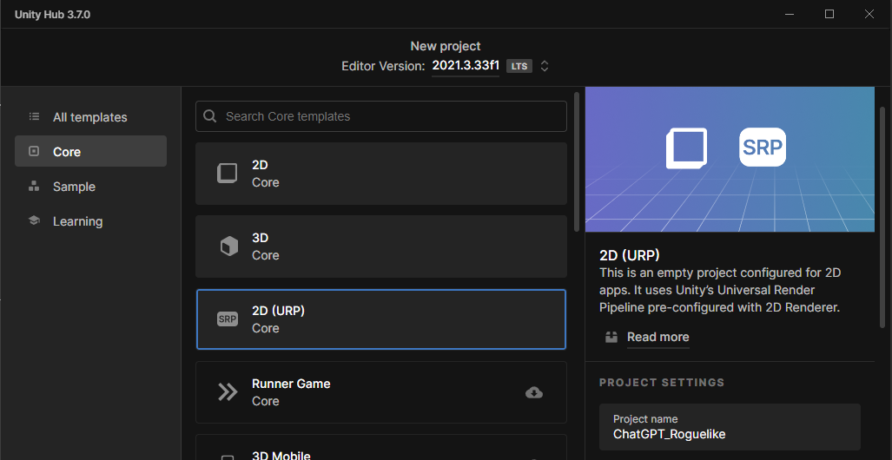Click the 2D (URP) details heading
The width and height of the screenshot is (892, 460).
(629, 254)
